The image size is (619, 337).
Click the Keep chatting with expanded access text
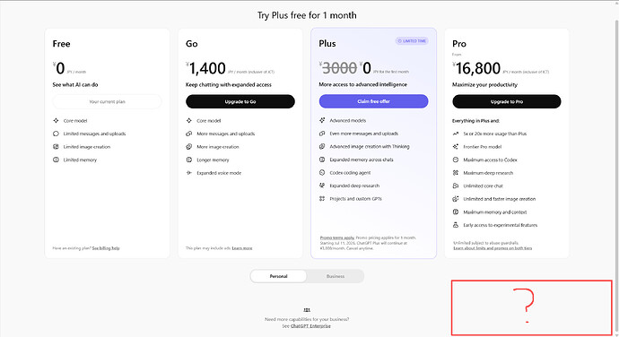[x=229, y=85]
